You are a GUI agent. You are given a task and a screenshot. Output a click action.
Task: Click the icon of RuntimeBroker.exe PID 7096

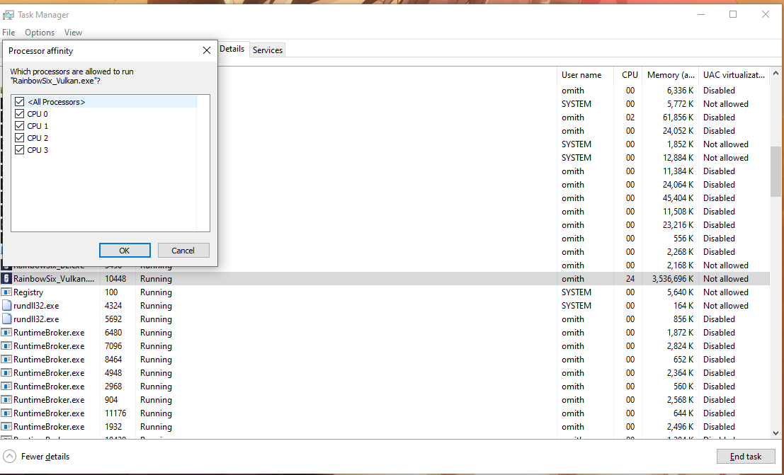[x=6, y=346]
